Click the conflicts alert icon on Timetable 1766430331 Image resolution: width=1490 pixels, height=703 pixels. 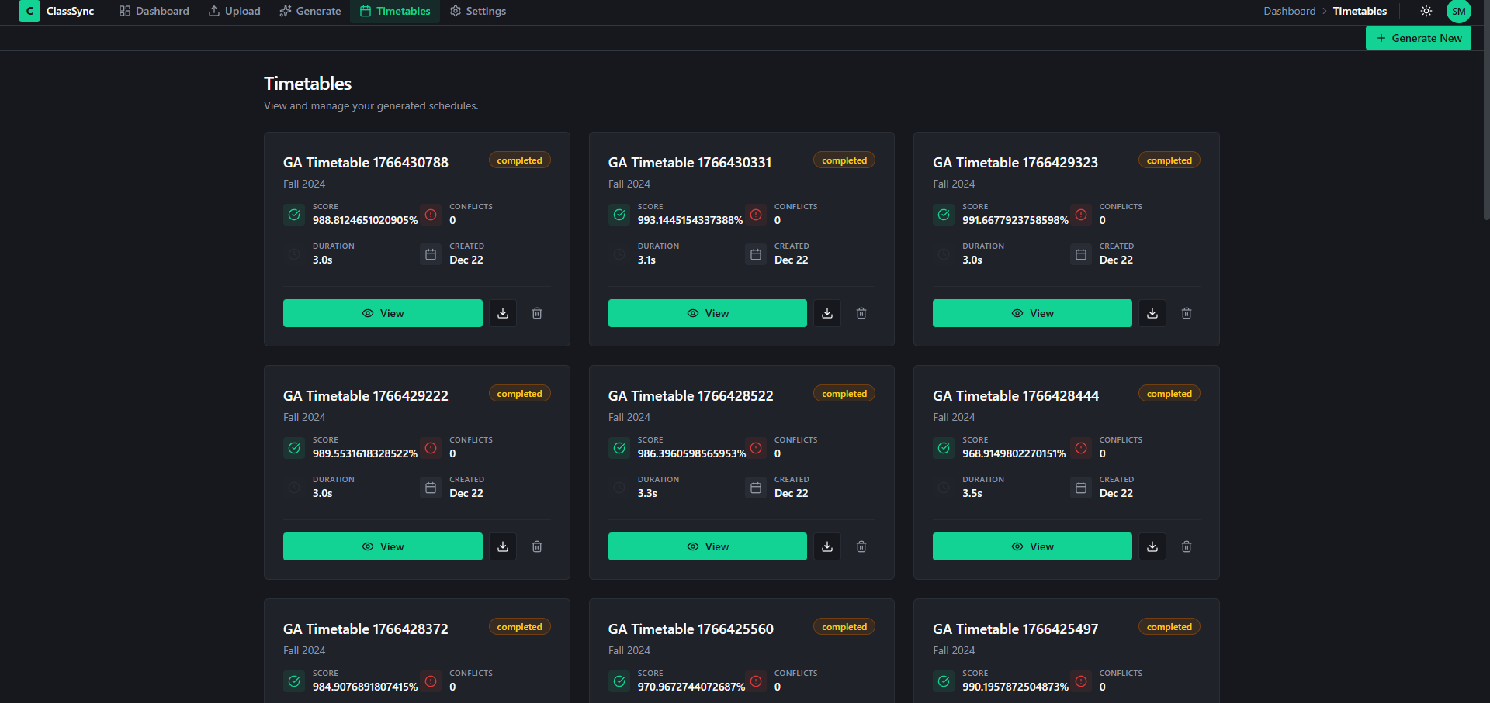point(756,215)
